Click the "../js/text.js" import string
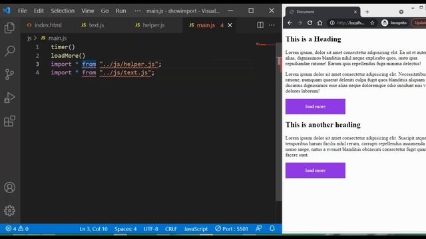This screenshot has width=426, height=239. 125,72
